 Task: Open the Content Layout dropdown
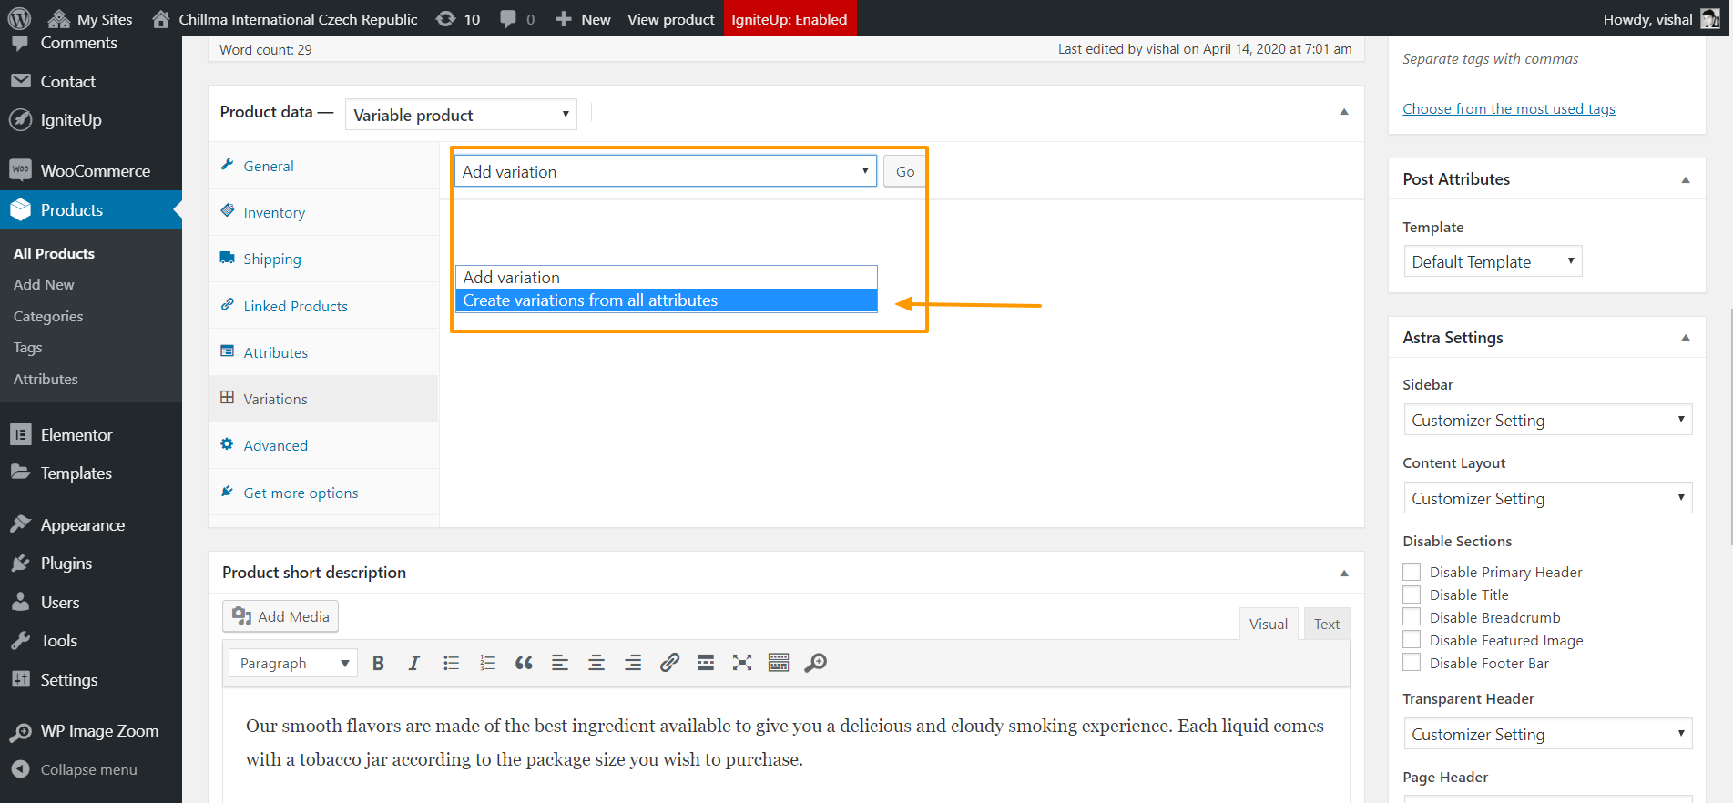1547,498
